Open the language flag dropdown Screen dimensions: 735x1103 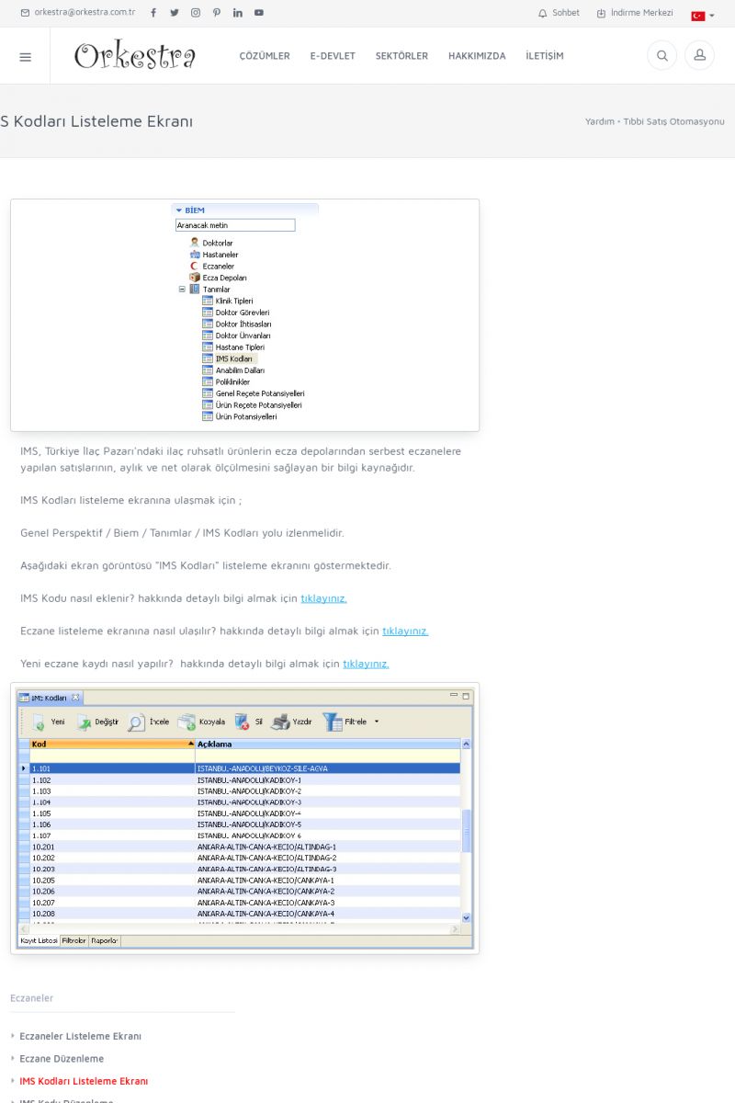pyautogui.click(x=702, y=16)
